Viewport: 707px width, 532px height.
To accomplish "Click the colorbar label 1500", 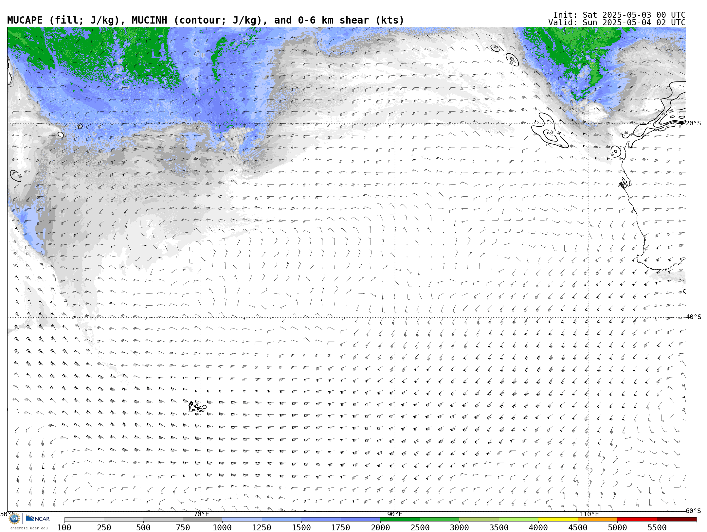I will [x=301, y=528].
